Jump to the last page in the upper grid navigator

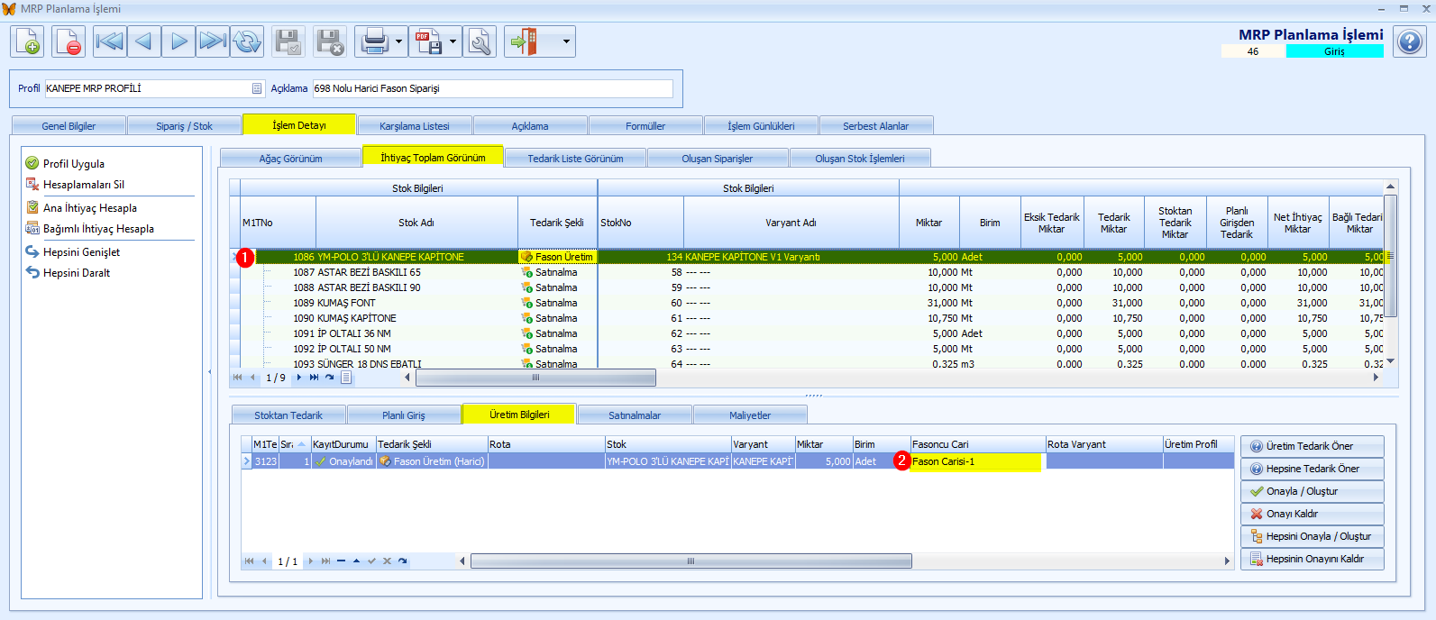314,378
